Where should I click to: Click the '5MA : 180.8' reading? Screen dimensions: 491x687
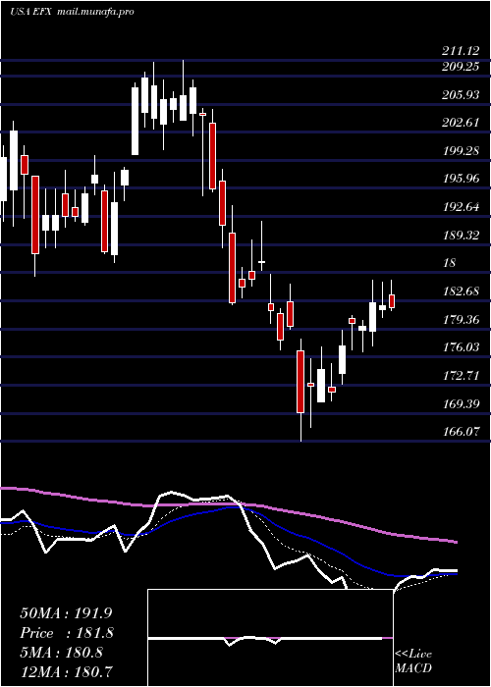point(61,653)
